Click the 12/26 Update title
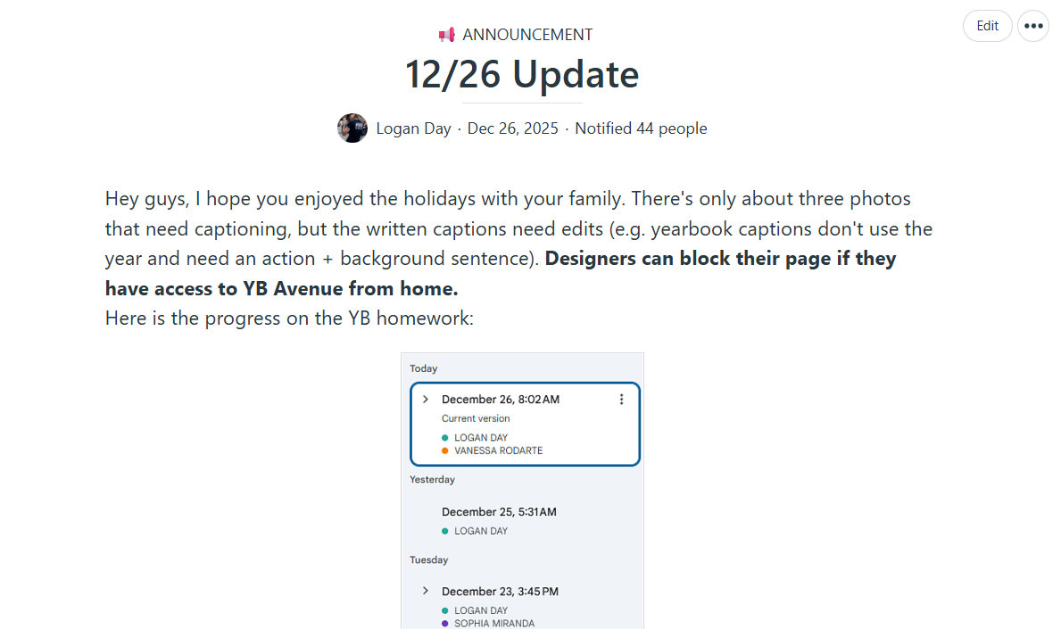 click(522, 74)
